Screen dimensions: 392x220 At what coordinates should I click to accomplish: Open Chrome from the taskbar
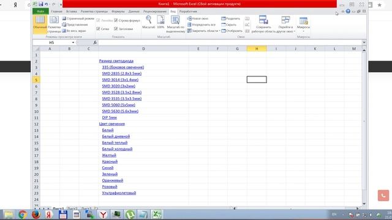[x=23, y=215]
